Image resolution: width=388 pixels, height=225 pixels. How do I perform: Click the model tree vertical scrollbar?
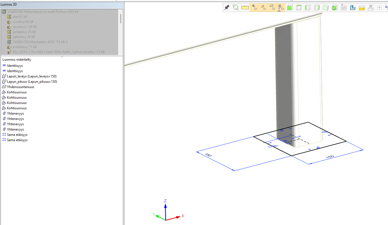[x=121, y=18]
